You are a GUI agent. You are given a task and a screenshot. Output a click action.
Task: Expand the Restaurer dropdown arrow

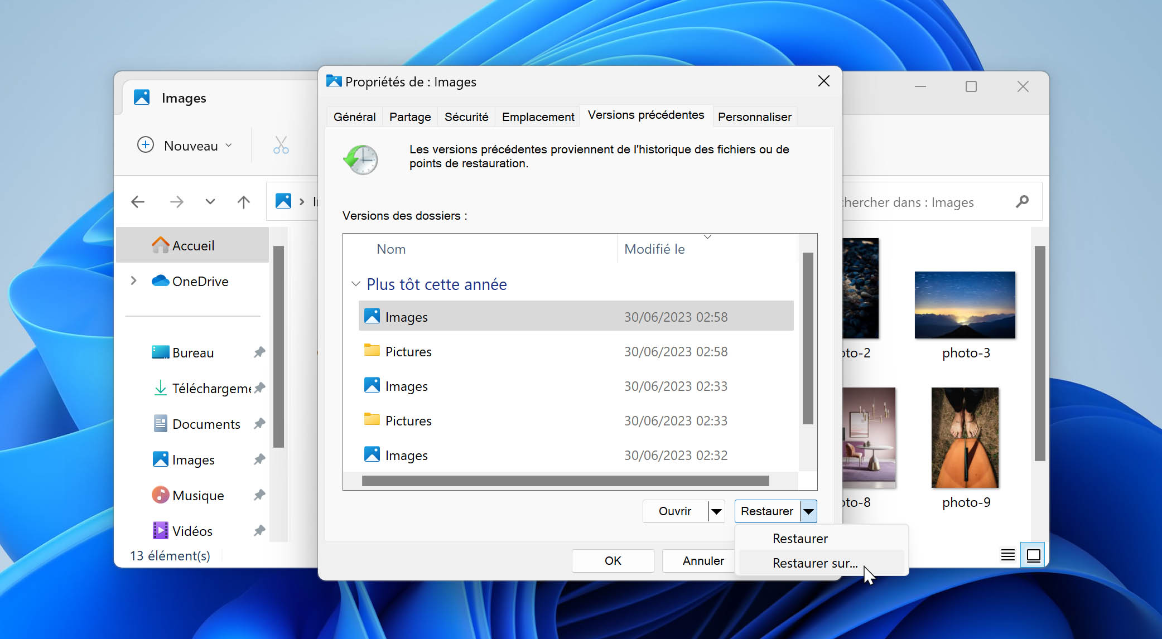pos(808,511)
